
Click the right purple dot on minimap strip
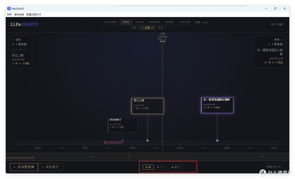pyautogui.click(x=262, y=157)
